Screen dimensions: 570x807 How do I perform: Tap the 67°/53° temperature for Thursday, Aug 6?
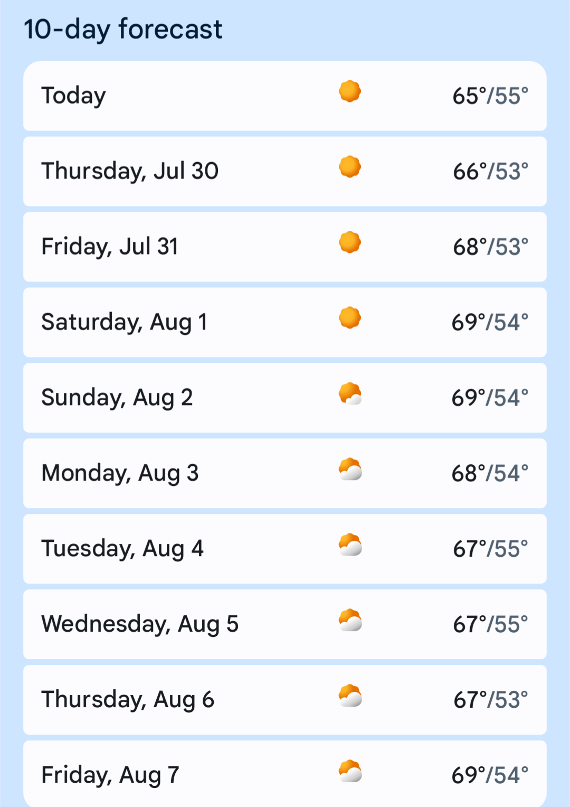pyautogui.click(x=490, y=700)
